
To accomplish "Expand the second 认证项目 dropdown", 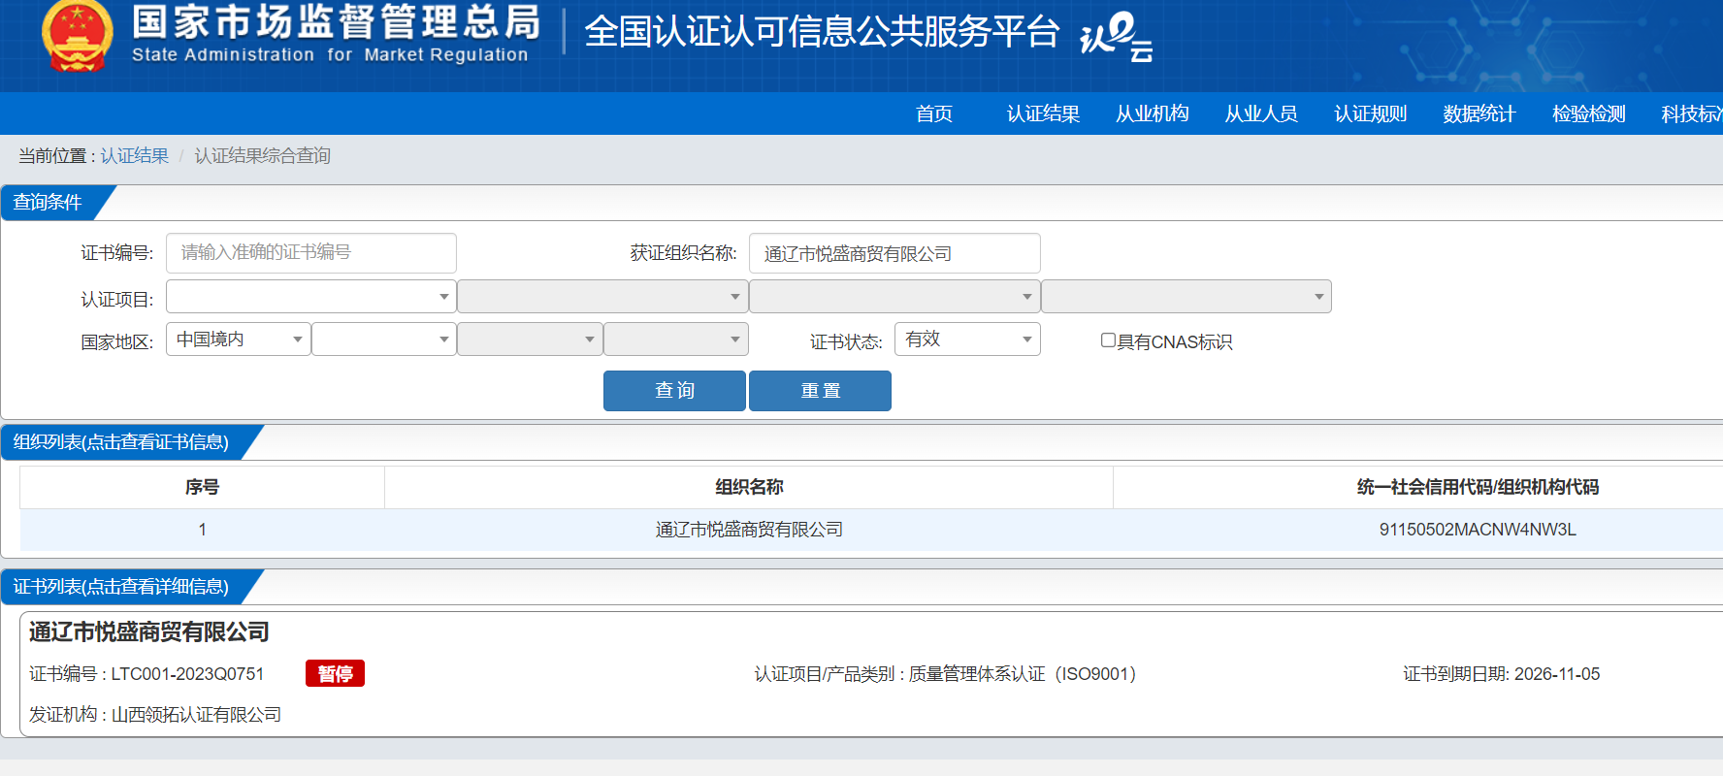I will 602,297.
